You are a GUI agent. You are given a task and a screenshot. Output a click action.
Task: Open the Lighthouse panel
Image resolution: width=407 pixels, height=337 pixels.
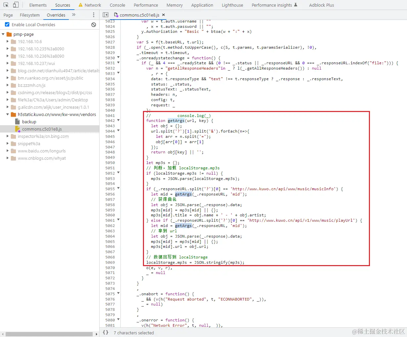click(x=232, y=5)
